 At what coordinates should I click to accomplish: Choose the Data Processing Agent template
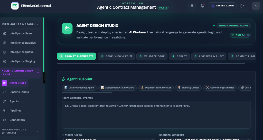point(79,88)
